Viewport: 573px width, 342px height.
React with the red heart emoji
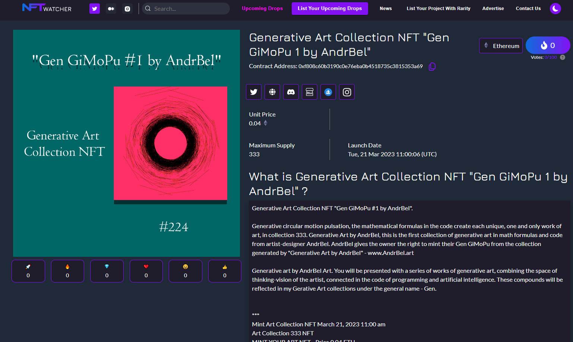[x=146, y=271]
